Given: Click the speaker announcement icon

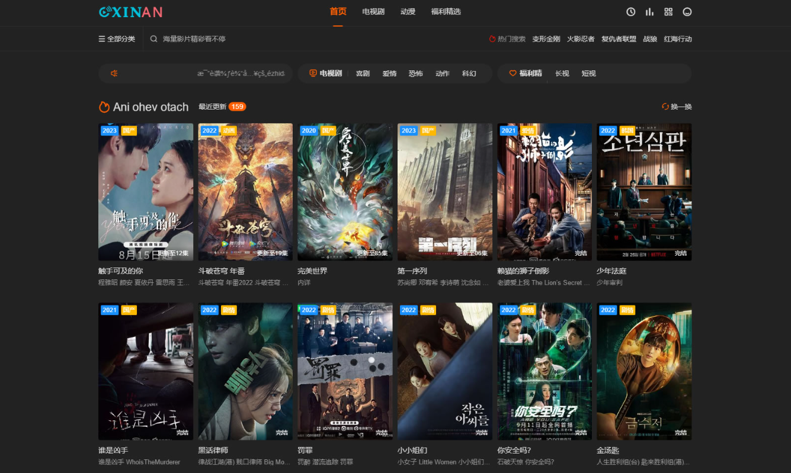Looking at the screenshot, I should pos(114,73).
